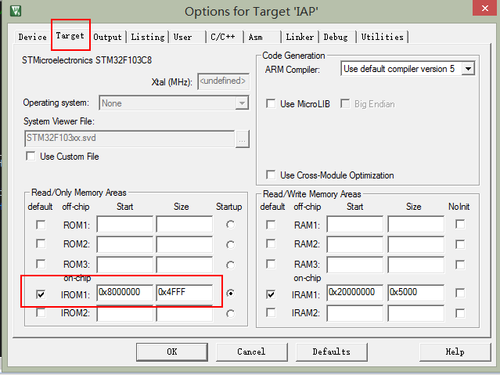Image resolution: width=500 pixels, height=375 pixels.
Task: Click the IROM1 Size field 0x4FFF
Action: [x=185, y=292]
